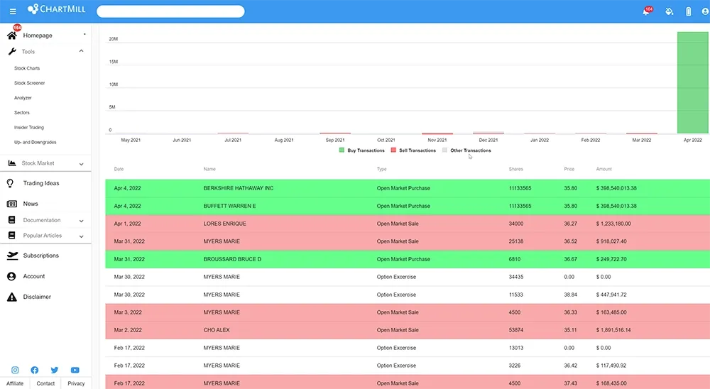The width and height of the screenshot is (710, 389).
Task: Click the Subscriptions plane icon
Action: 12,256
